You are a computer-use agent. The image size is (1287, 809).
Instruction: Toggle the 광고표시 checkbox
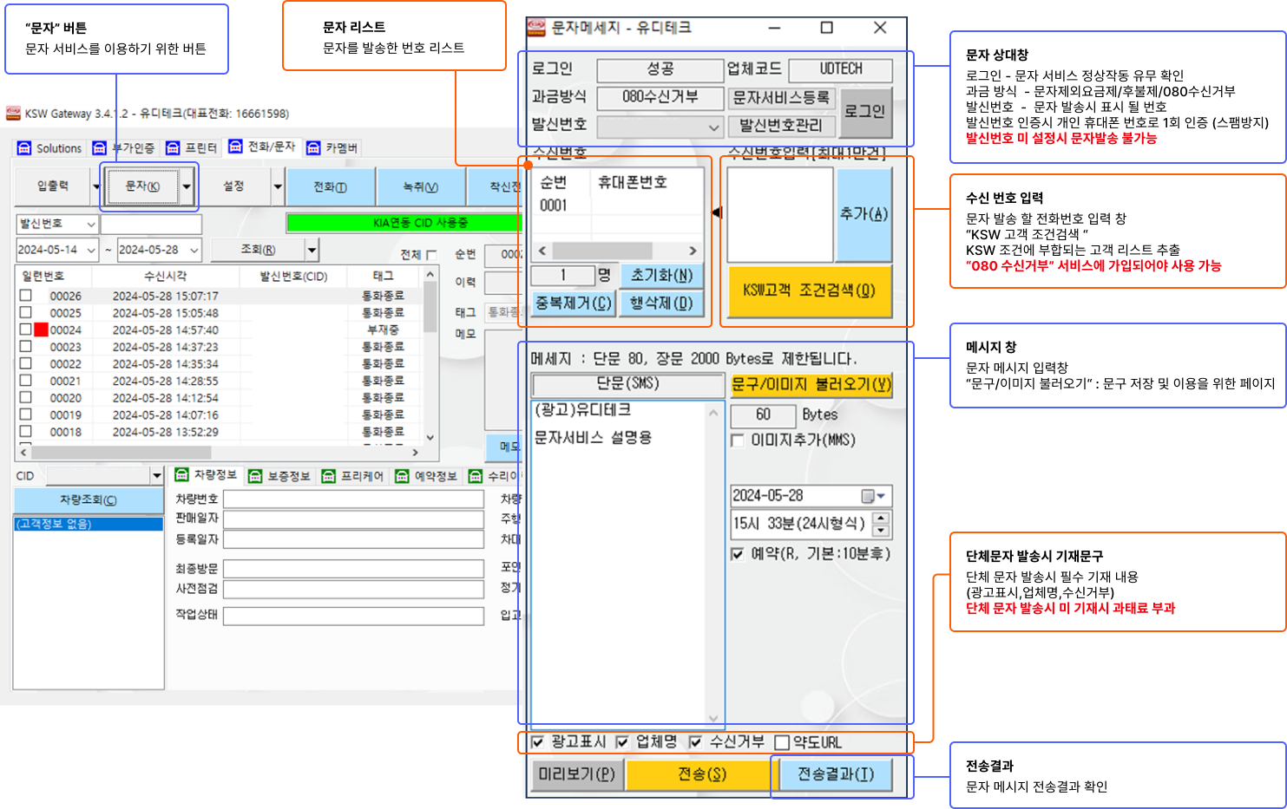coord(538,742)
